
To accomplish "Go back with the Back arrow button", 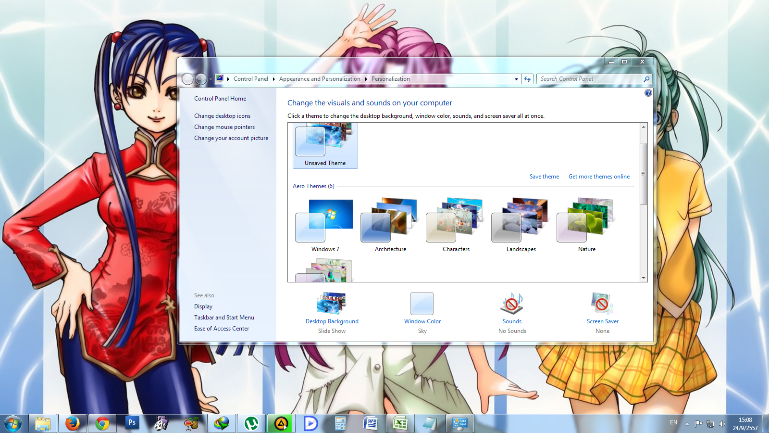I will [188, 79].
